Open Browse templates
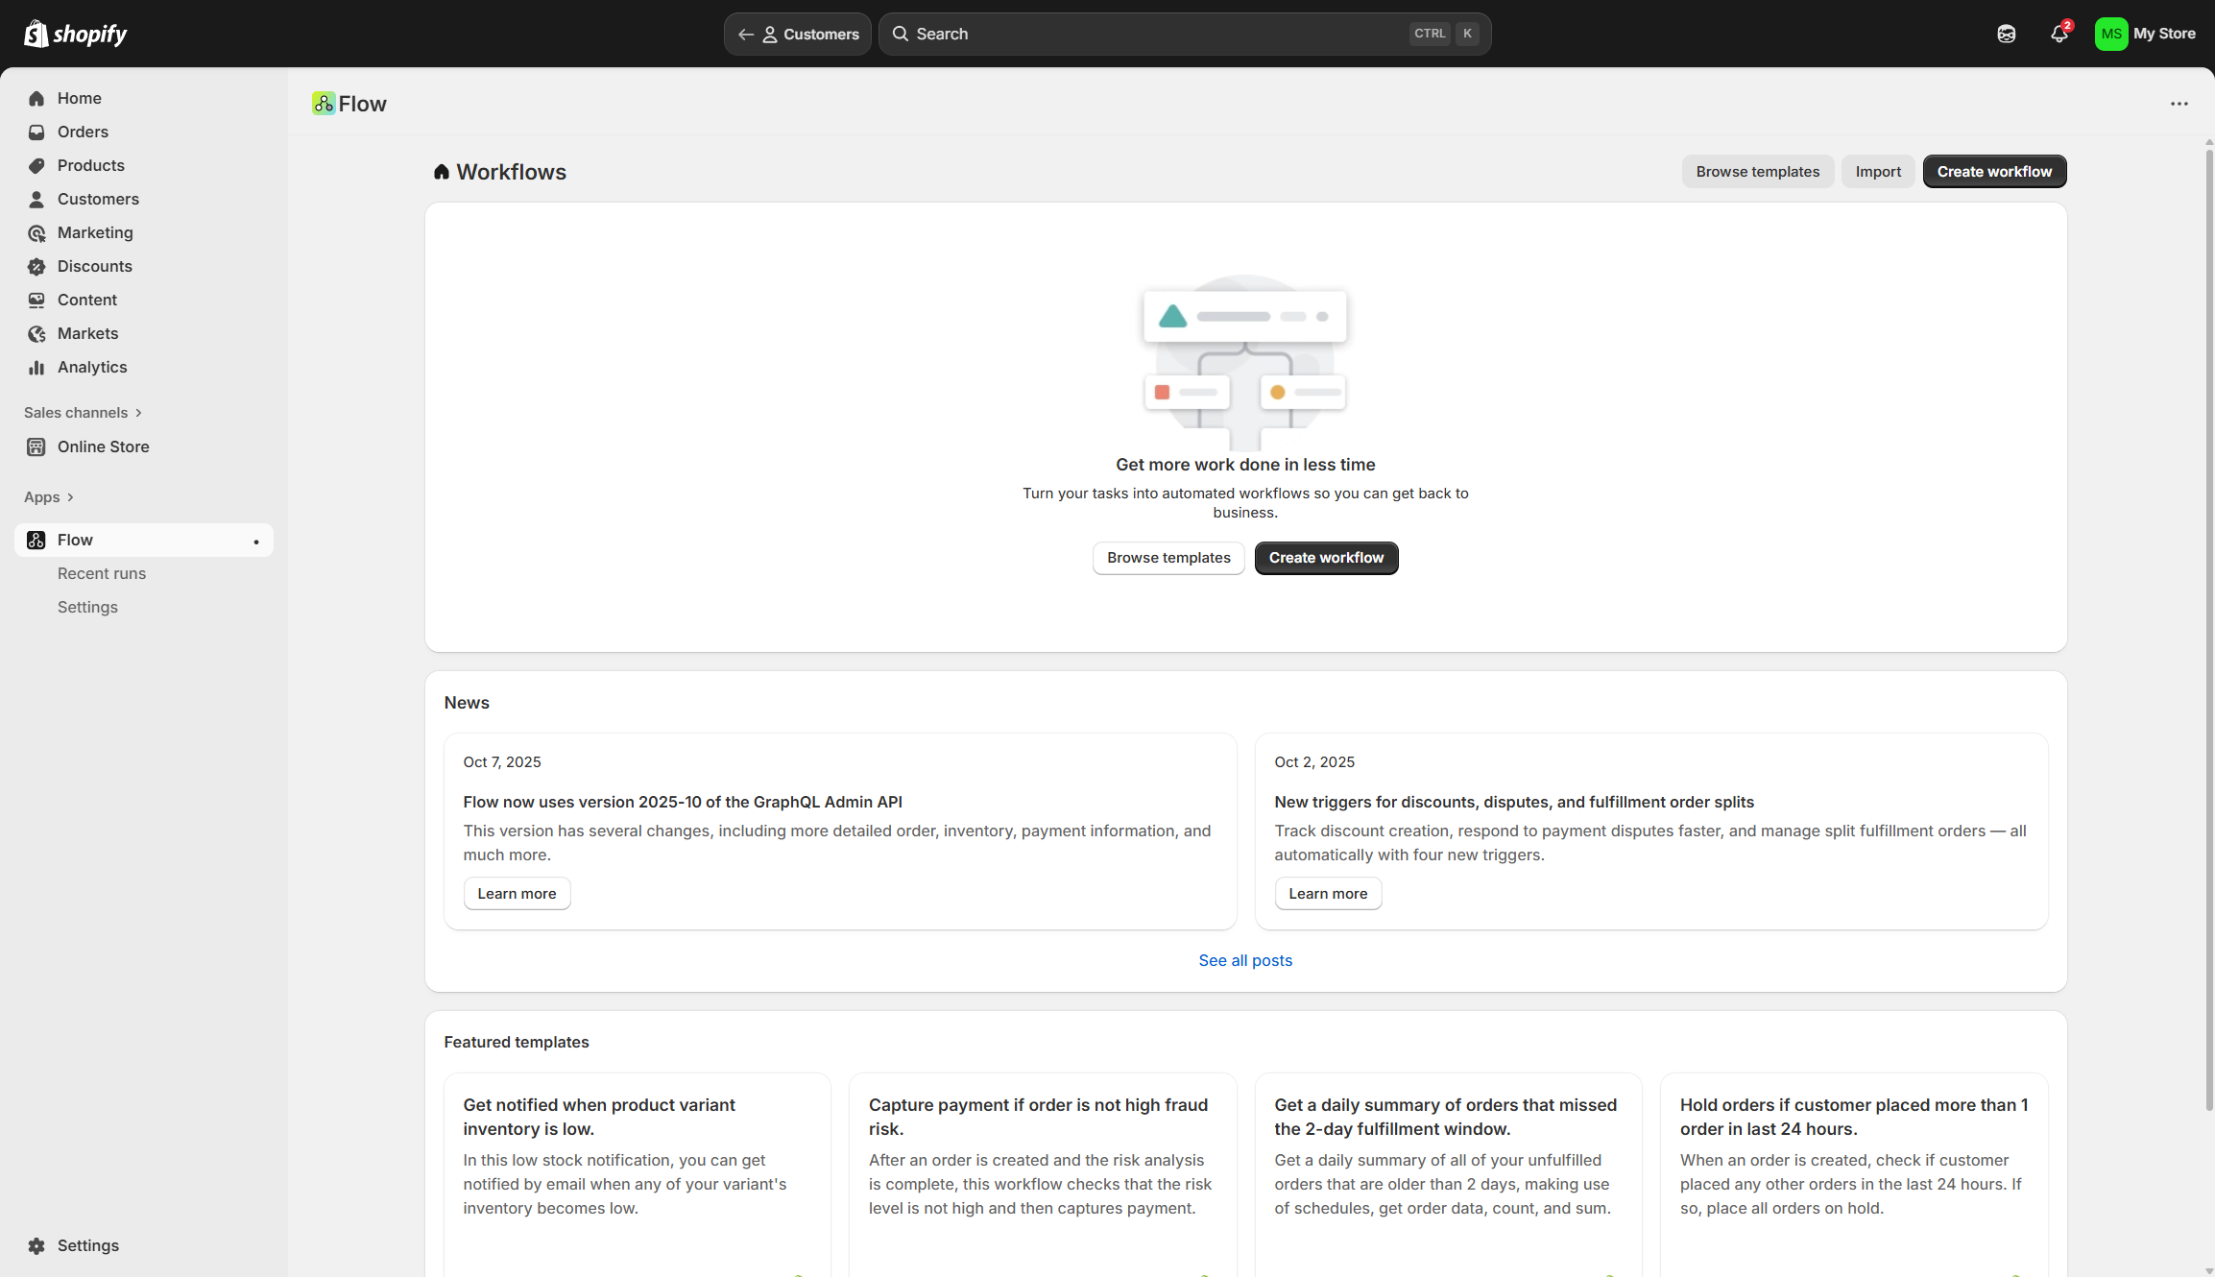The width and height of the screenshot is (2215, 1277). 1757,171
